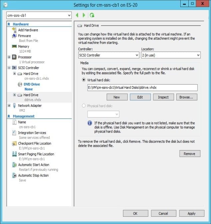Click the Integration Services icon

(x=14, y=133)
